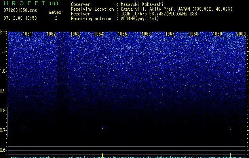
Task: Click the bright meteor echo near 1954
Action: point(103,128)
